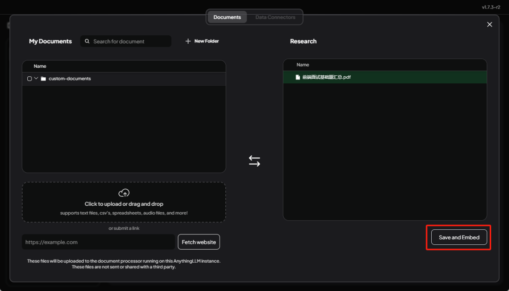Select the .pdf document row in Research

click(x=385, y=77)
